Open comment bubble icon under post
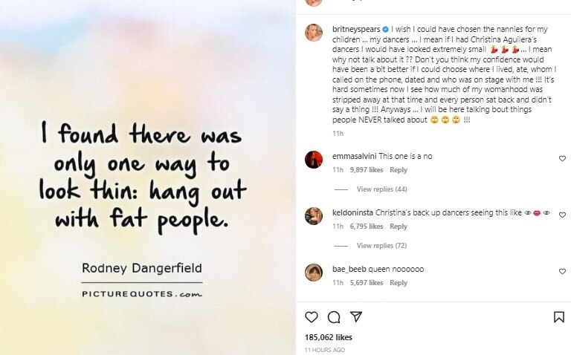 (334, 317)
